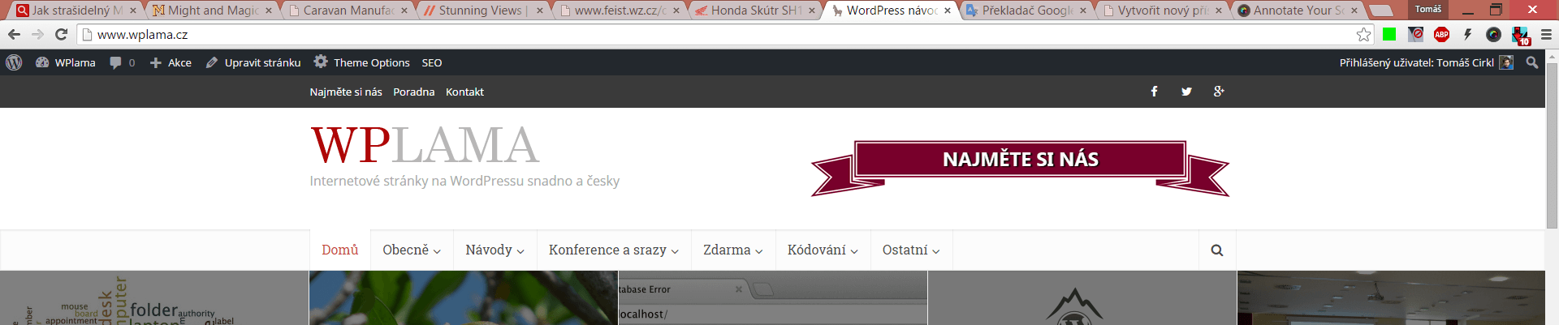Open a new tab with the new-tab button
This screenshot has width=1559, height=325.
point(1380,11)
